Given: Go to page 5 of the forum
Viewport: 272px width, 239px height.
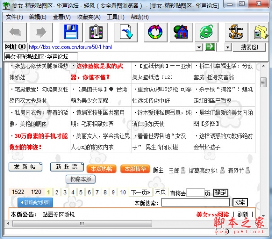Looking at the screenshot, I should (x=81, y=192).
